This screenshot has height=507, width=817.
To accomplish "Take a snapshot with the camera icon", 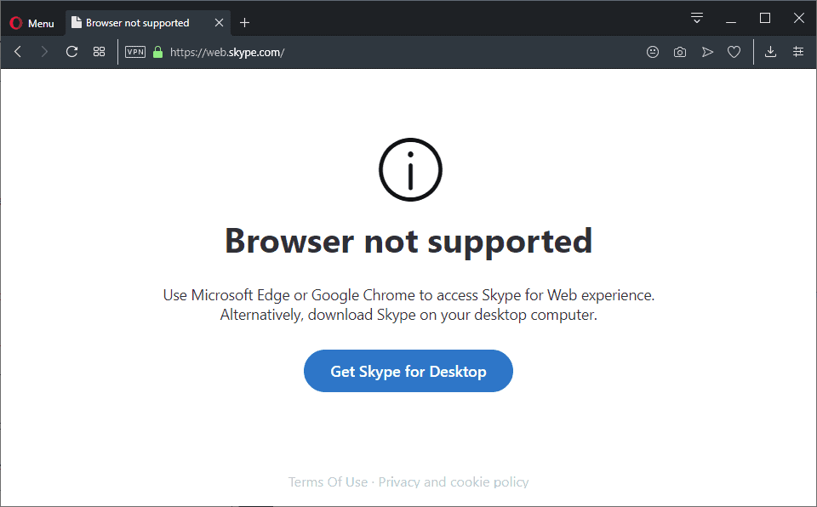I will 679,51.
